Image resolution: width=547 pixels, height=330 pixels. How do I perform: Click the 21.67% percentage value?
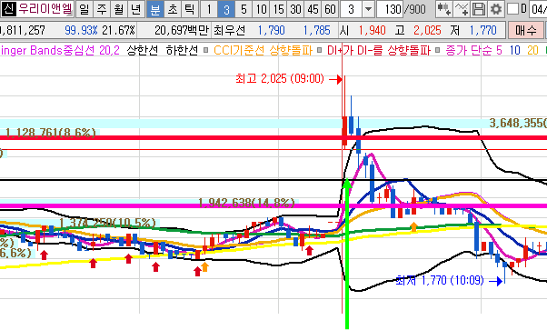(119, 30)
